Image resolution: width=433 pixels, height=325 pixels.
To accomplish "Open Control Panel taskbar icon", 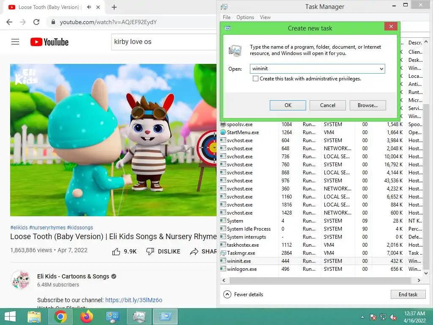I will point(112,317).
